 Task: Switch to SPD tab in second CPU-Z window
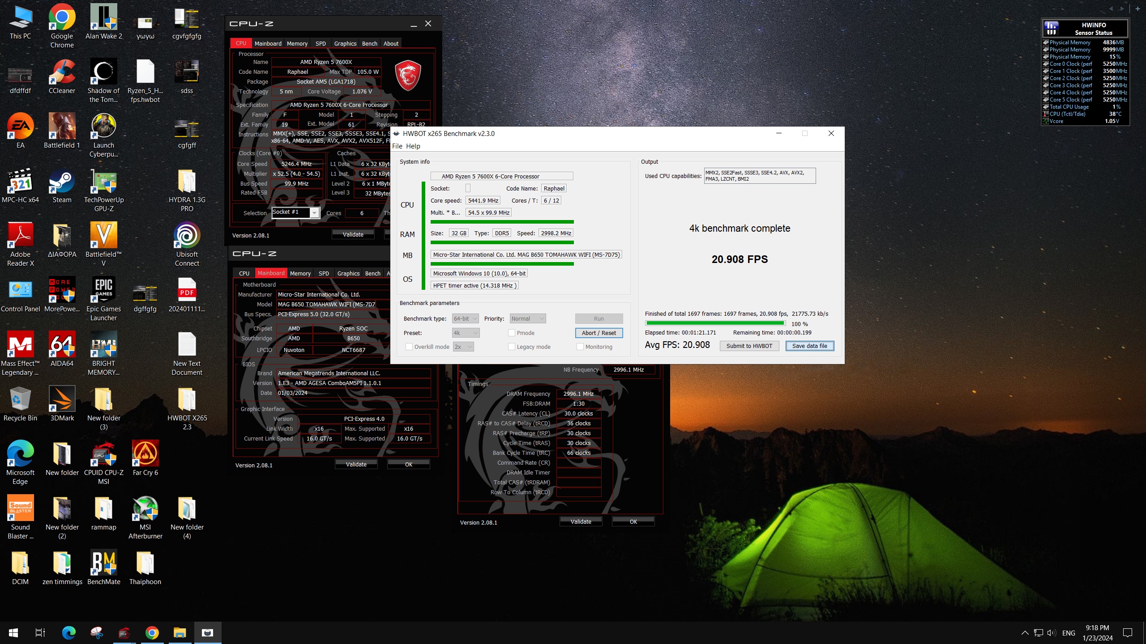324,273
